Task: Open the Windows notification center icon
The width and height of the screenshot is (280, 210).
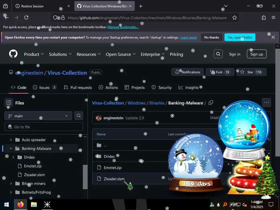Action: coord(271,205)
